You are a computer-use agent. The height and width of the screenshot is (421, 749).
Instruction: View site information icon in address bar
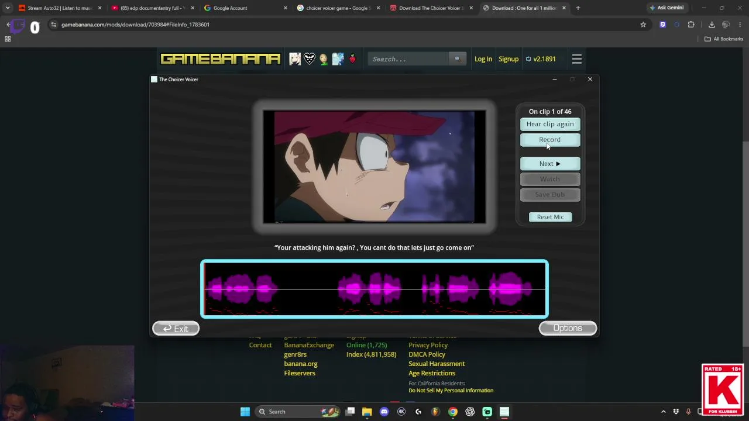click(53, 25)
